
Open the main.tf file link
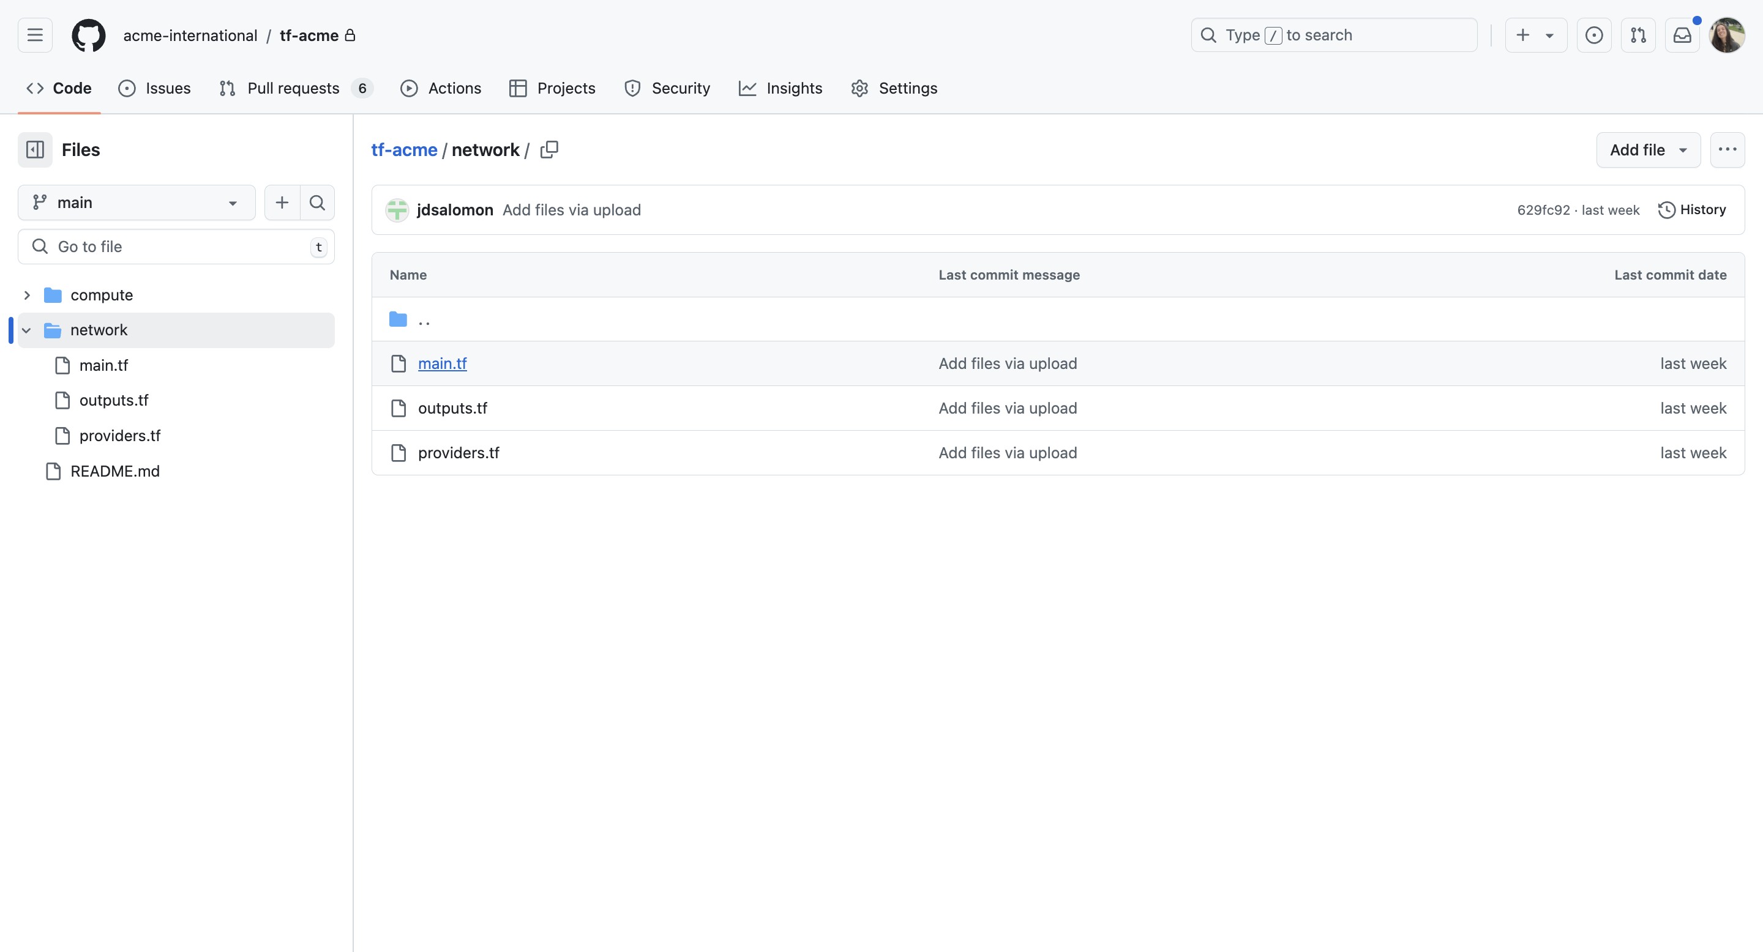(442, 364)
